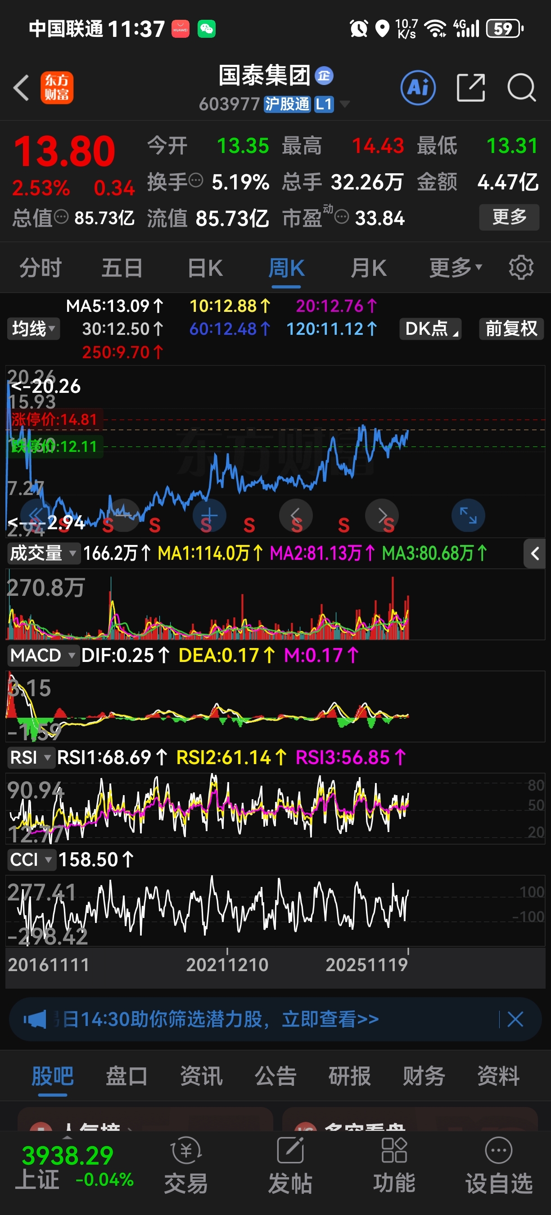Image resolution: width=551 pixels, height=1215 pixels.
Task: Tap RSI1:68.69 value
Action: pos(112,757)
